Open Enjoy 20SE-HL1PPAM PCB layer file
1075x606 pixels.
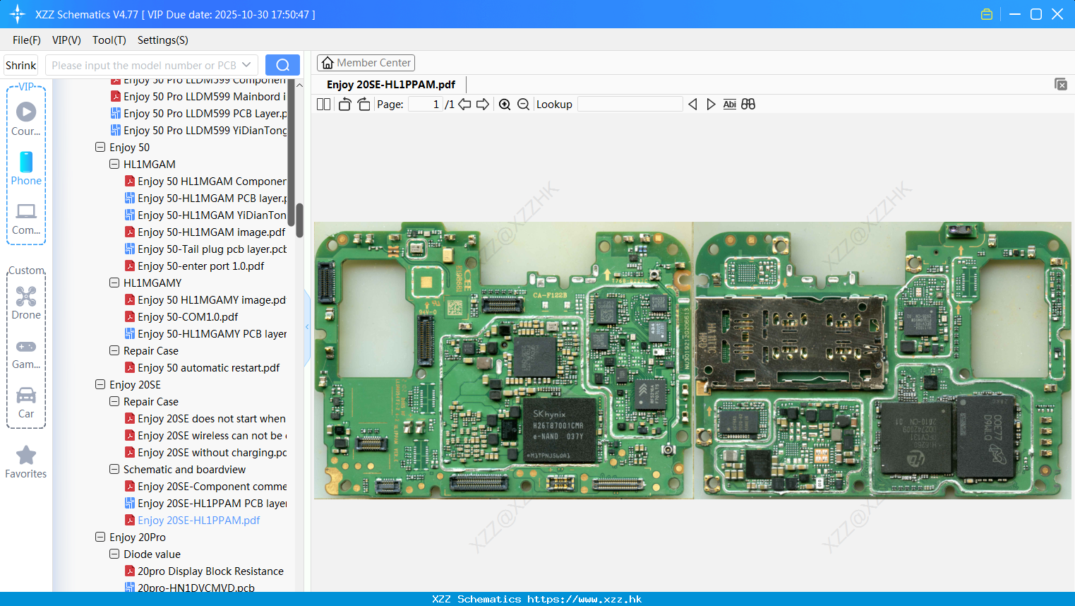(205, 504)
